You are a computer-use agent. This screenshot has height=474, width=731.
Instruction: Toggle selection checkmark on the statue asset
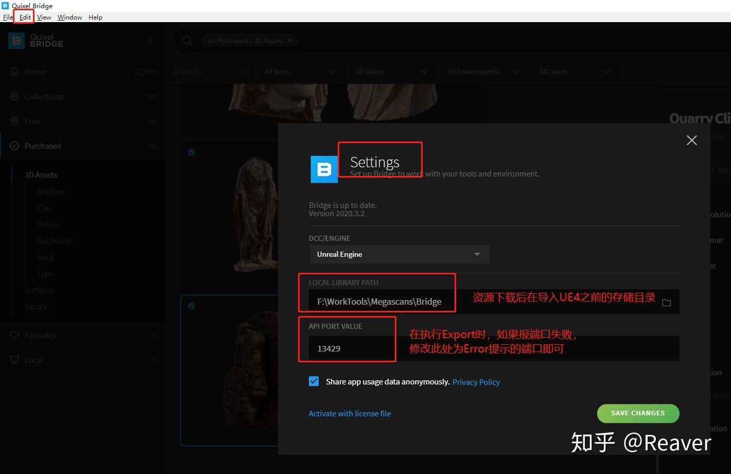point(192,152)
